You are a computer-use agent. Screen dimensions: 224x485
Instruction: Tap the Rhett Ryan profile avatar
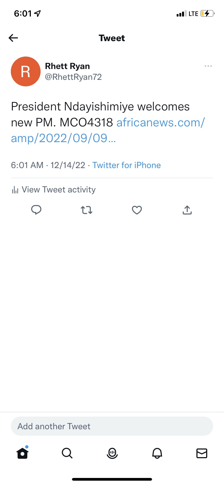pyautogui.click(x=26, y=71)
